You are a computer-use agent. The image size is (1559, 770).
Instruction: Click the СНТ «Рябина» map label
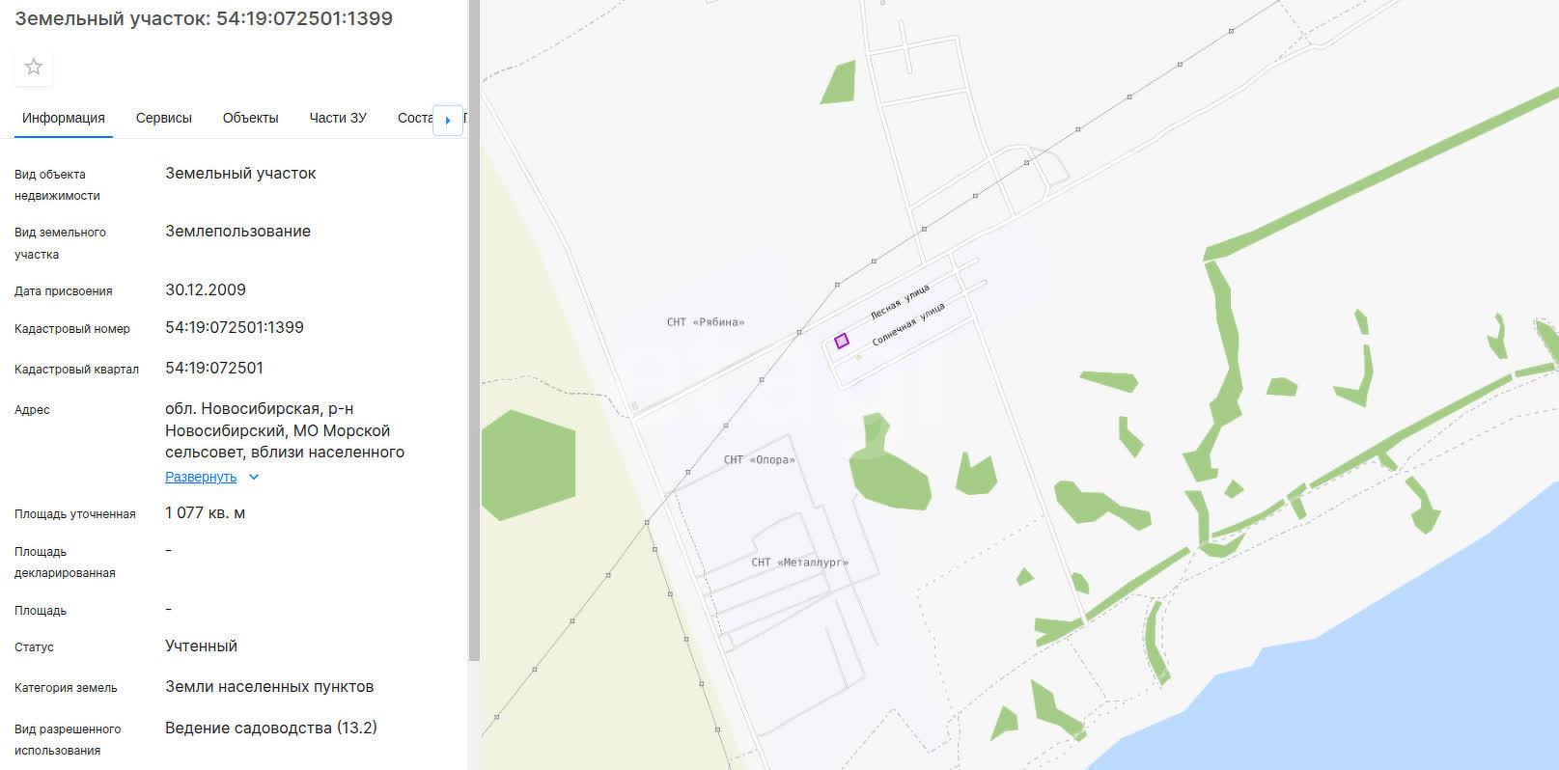pos(706,322)
